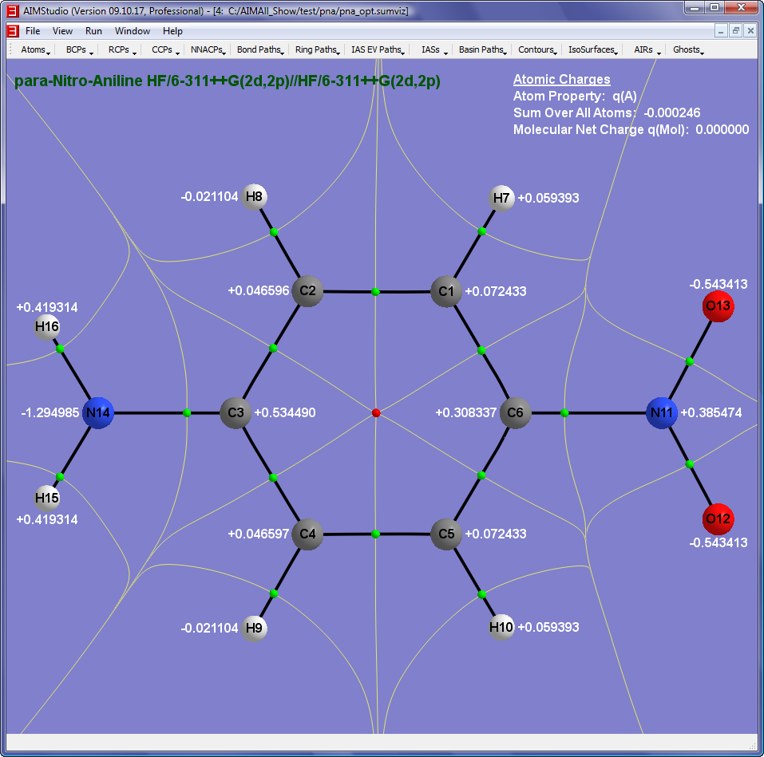Restore the inner document window
This screenshot has width=764, height=757.
[736, 30]
